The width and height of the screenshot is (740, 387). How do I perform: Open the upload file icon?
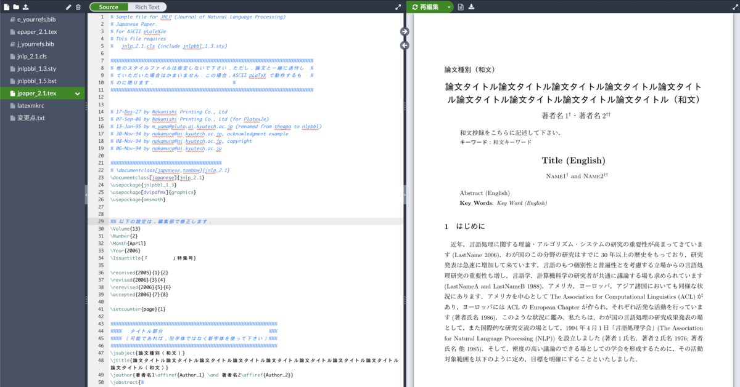click(x=25, y=7)
